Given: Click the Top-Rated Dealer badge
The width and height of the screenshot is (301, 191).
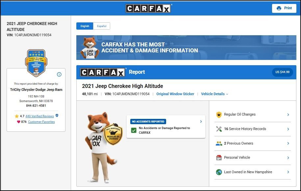Looking at the screenshot, I should tap(36, 63).
